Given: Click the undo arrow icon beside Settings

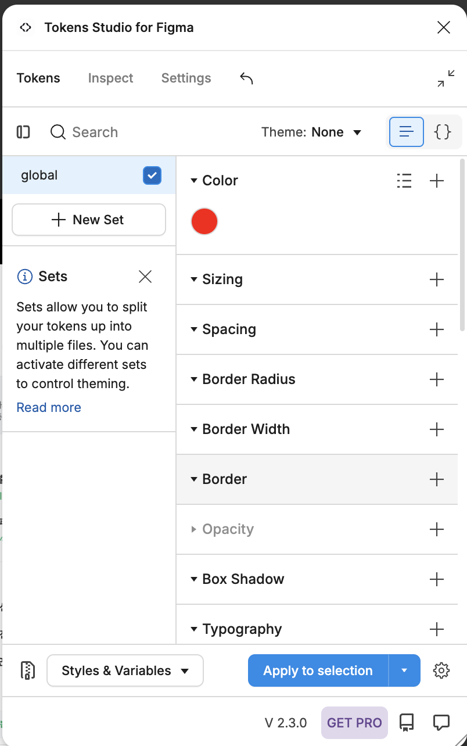Looking at the screenshot, I should point(246,78).
